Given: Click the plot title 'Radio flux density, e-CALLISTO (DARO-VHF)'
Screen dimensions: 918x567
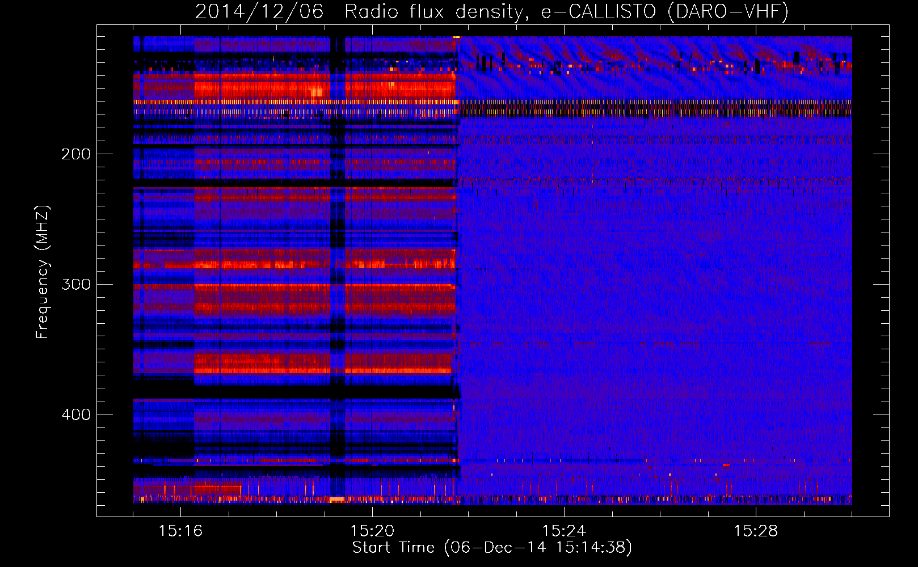Looking at the screenshot, I should [566, 11].
